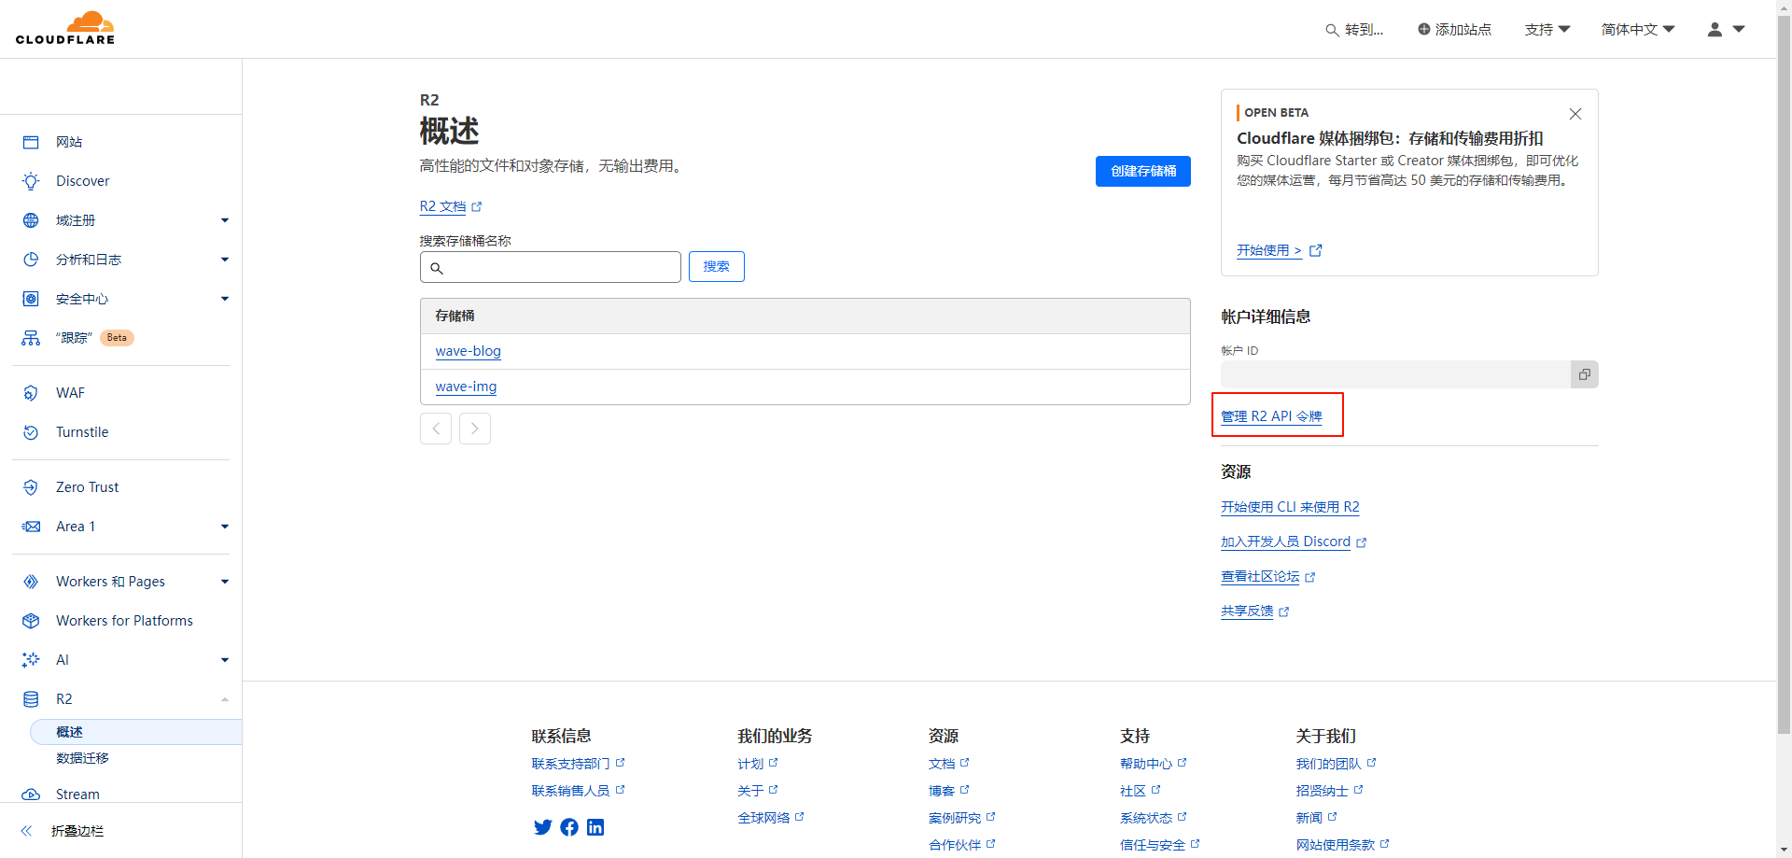Image resolution: width=1792 pixels, height=858 pixels.
Task: Click the account ID field
Action: pos(1396,374)
